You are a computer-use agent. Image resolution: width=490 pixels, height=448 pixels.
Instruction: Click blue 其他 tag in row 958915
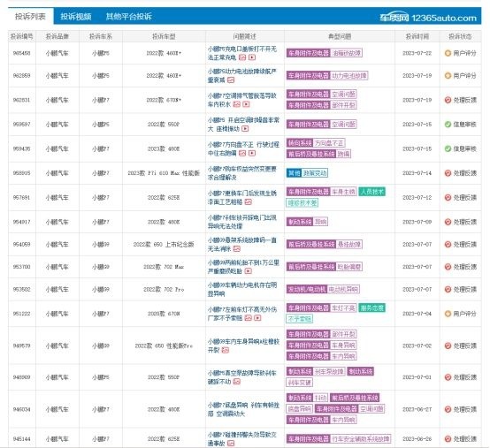click(294, 173)
